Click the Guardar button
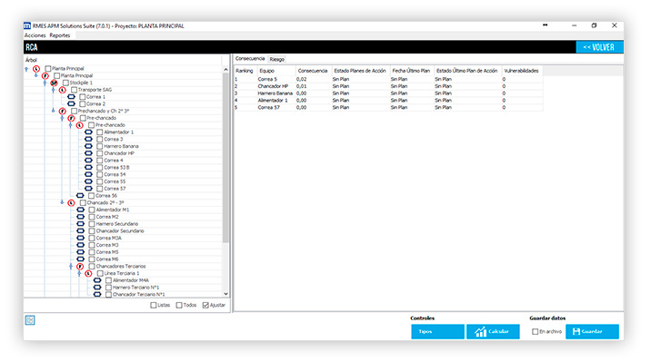The height and width of the screenshot is (362, 651). click(x=592, y=332)
